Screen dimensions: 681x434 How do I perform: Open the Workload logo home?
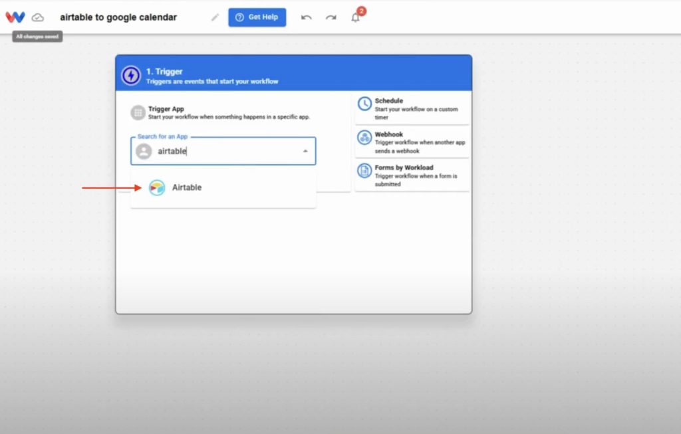point(15,17)
